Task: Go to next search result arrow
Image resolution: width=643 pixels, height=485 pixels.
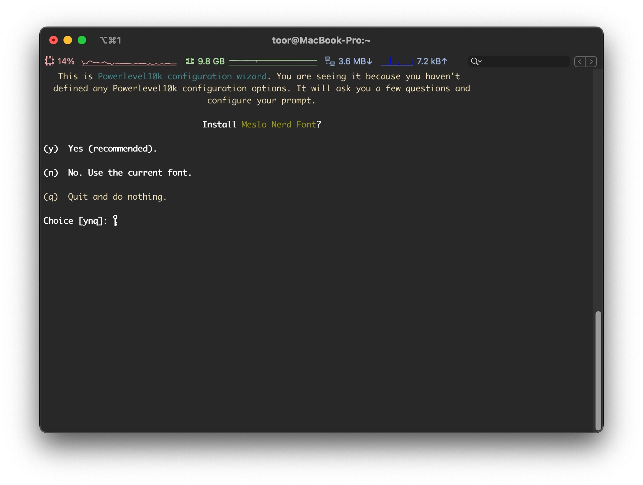Action: (x=591, y=62)
